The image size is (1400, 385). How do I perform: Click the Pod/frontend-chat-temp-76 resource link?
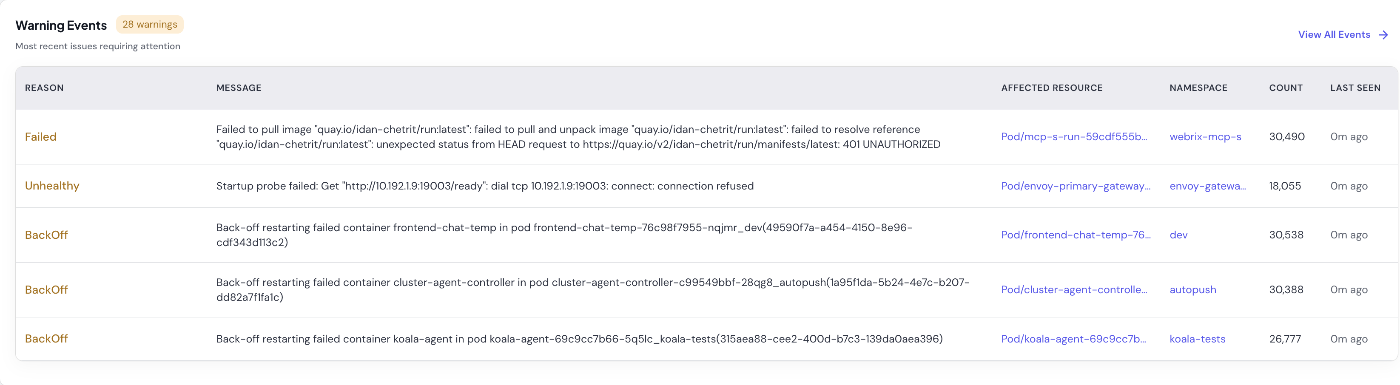point(1076,235)
